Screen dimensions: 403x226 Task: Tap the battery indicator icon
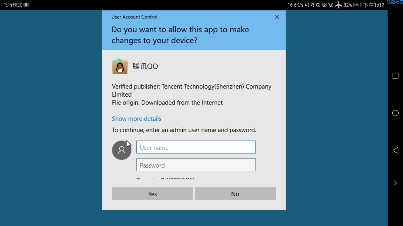pyautogui.click(x=357, y=5)
